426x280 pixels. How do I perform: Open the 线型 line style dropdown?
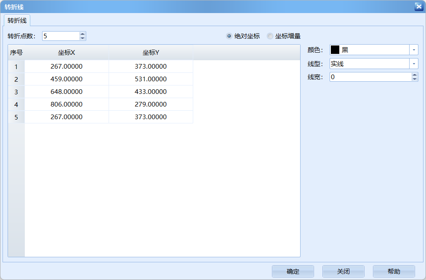point(413,63)
